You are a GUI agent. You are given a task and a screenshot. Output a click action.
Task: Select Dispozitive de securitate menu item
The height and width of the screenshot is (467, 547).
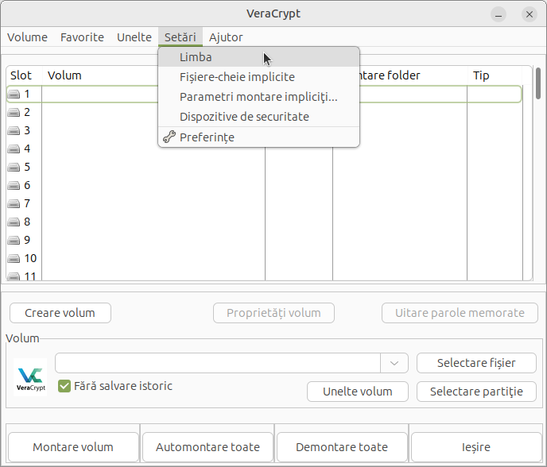tap(244, 117)
